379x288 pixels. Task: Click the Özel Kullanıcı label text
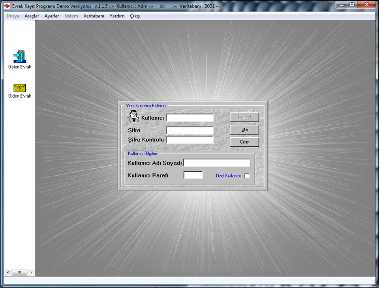pyautogui.click(x=228, y=176)
